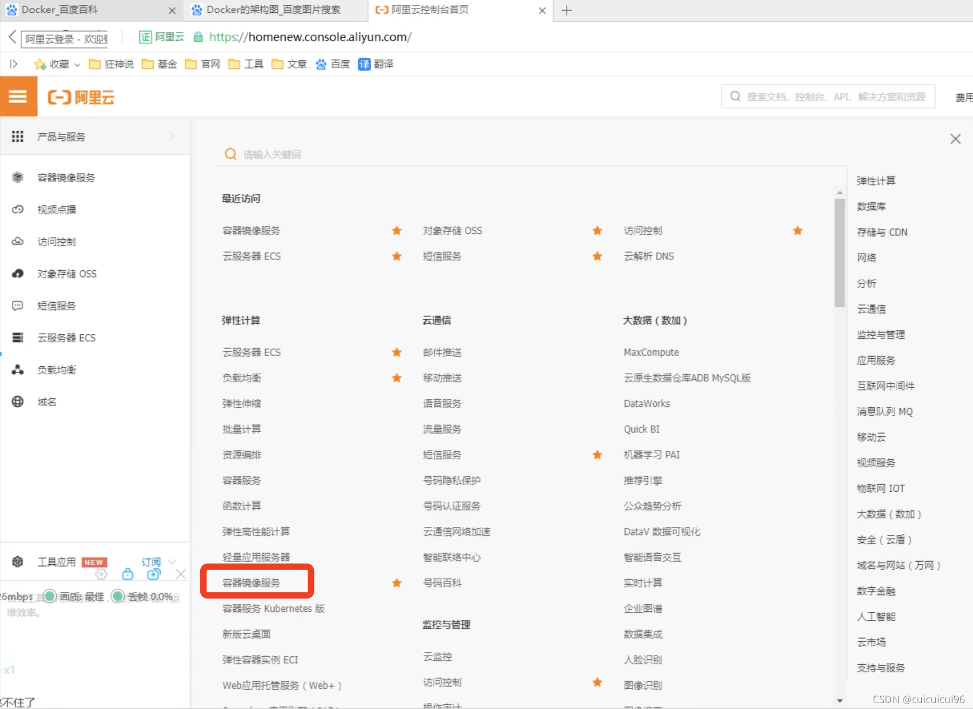Jump to 云市场 category
This screenshot has width=973, height=709.
click(871, 642)
